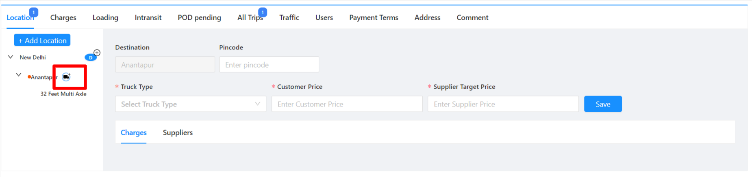Click the add truck icon beside Anantapur
The height and width of the screenshot is (177, 752).
[x=66, y=77]
